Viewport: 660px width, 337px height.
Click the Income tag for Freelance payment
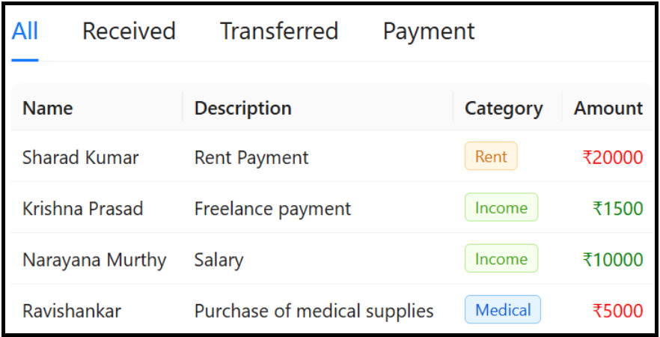coord(501,207)
